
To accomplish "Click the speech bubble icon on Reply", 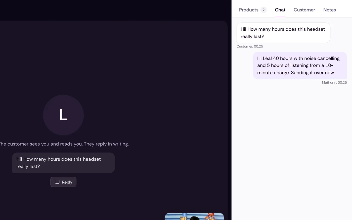I will pos(57,182).
